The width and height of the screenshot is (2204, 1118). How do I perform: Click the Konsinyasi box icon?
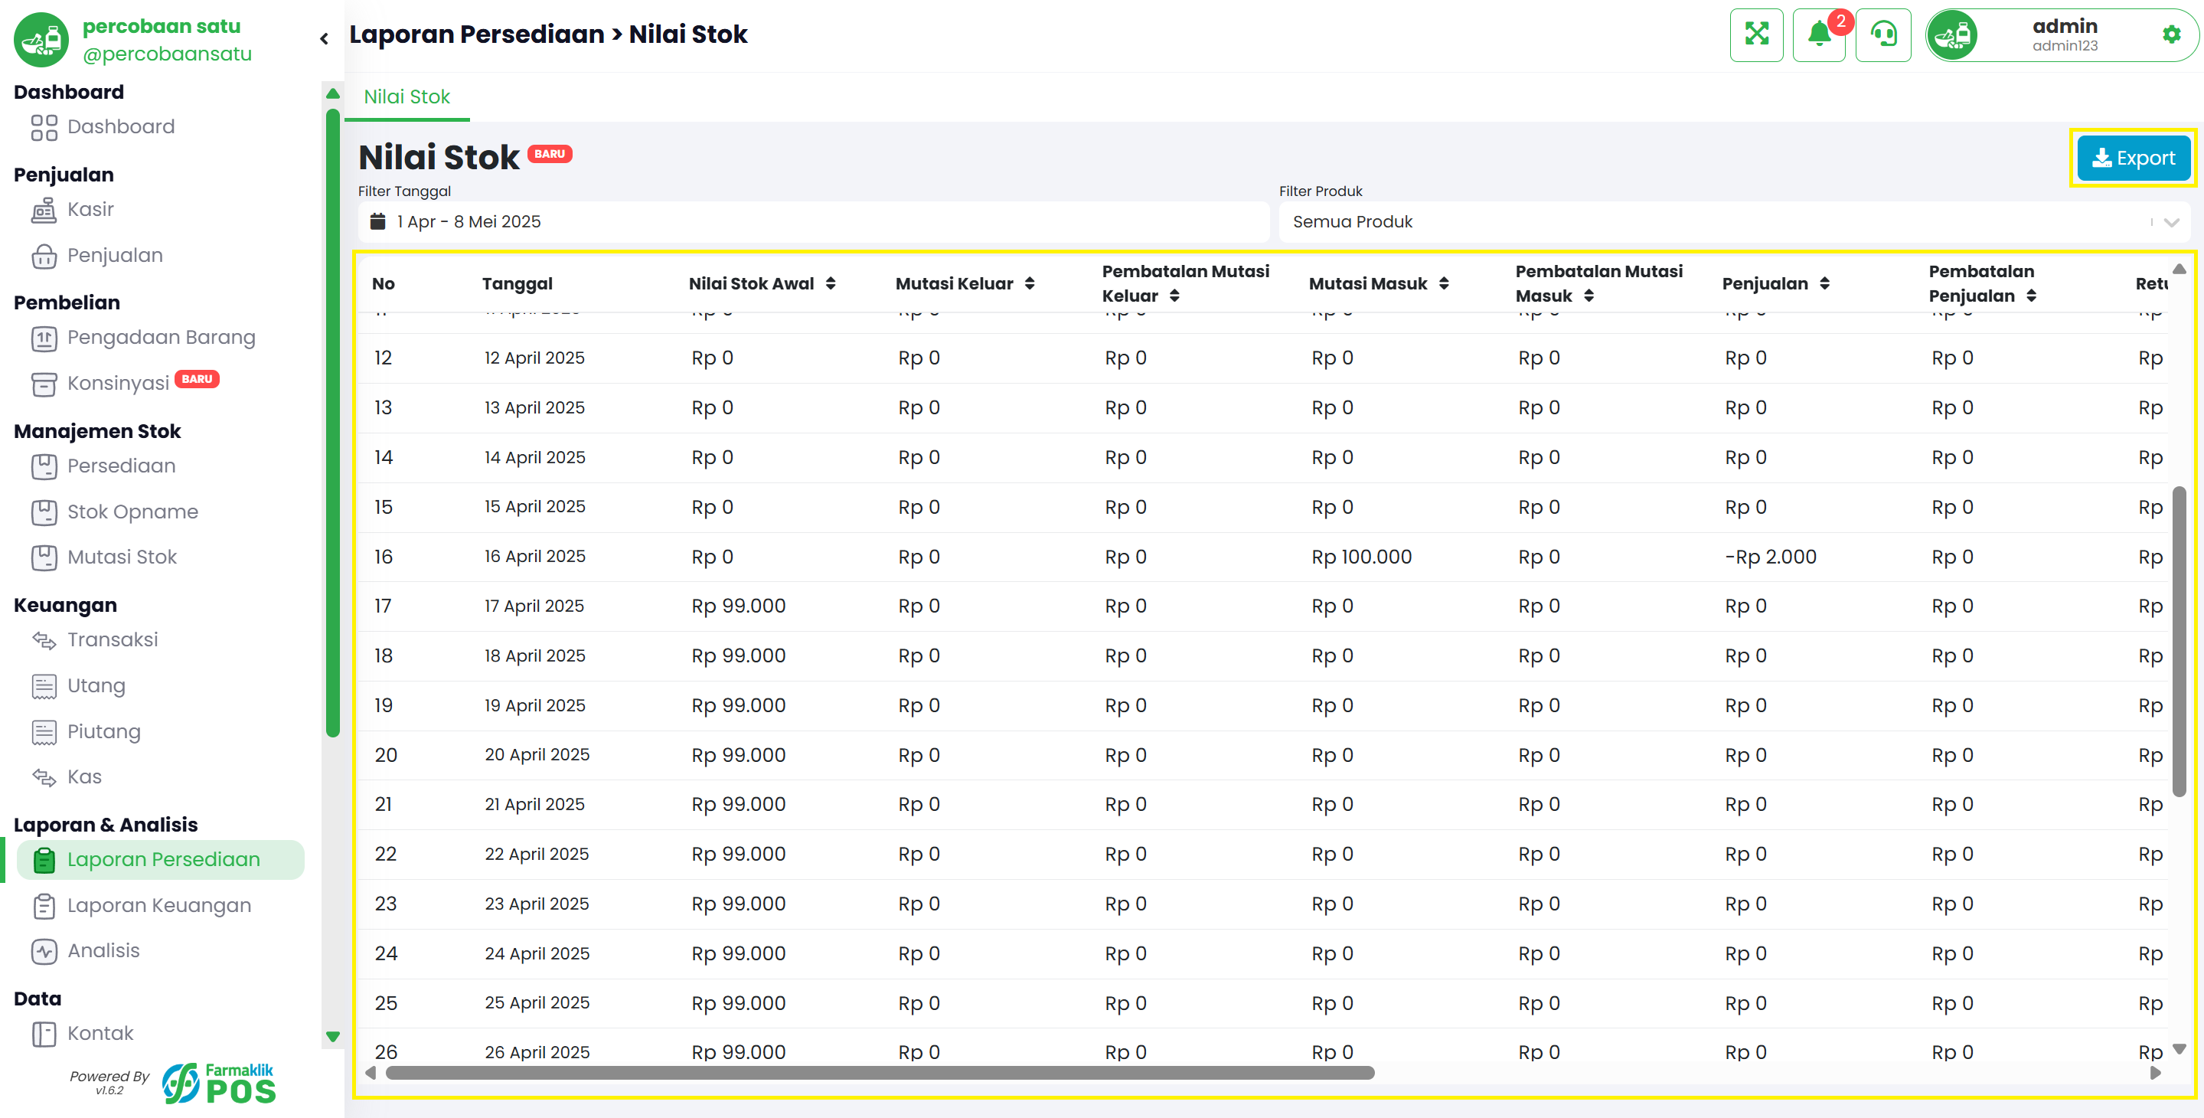pyautogui.click(x=44, y=384)
